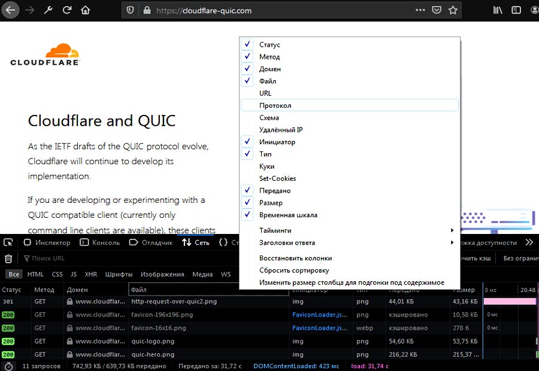The width and height of the screenshot is (539, 371).
Task: Open page actions three-dot menu
Action: coord(420,10)
